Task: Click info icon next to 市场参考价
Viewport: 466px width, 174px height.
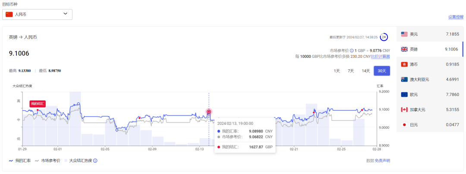Action: (352, 50)
